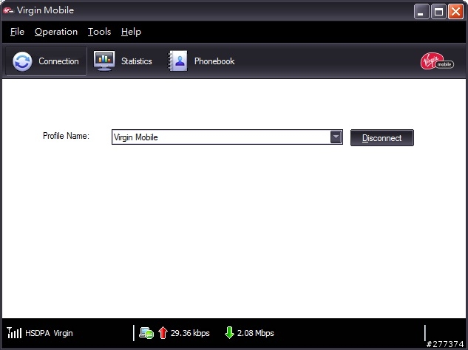Switch to the Statistics tab label
This screenshot has height=350, width=468.
point(136,61)
